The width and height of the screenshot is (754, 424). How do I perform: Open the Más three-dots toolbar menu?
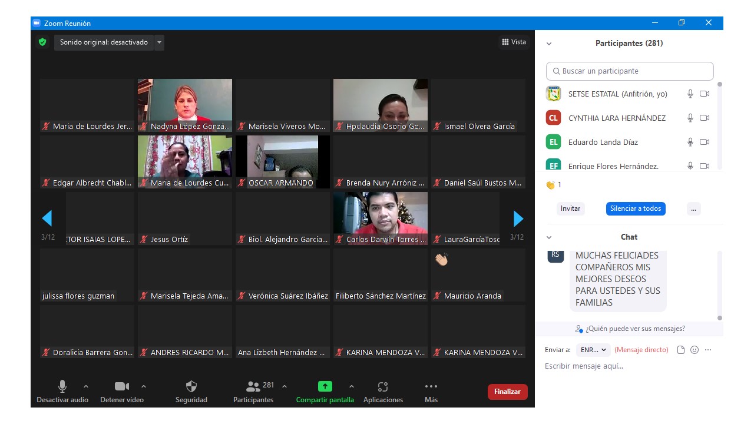[x=431, y=392]
